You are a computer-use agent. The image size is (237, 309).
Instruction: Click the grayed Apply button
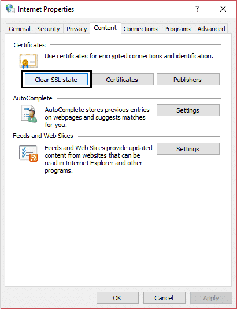point(211,298)
